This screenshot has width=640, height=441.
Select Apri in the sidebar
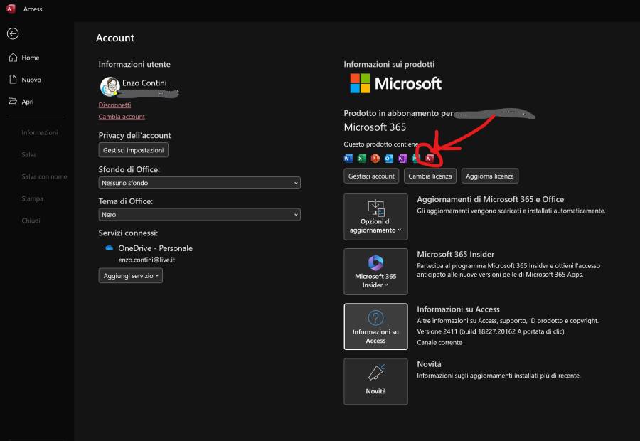pyautogui.click(x=27, y=102)
